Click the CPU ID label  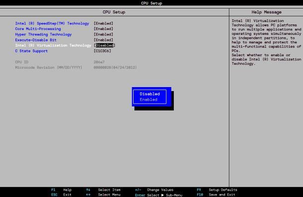click(x=22, y=62)
